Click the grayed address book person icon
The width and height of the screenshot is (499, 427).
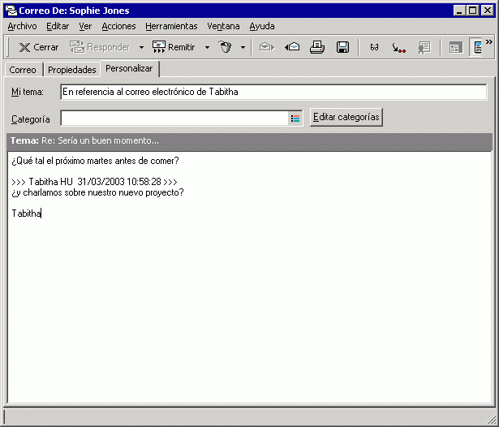tap(424, 47)
